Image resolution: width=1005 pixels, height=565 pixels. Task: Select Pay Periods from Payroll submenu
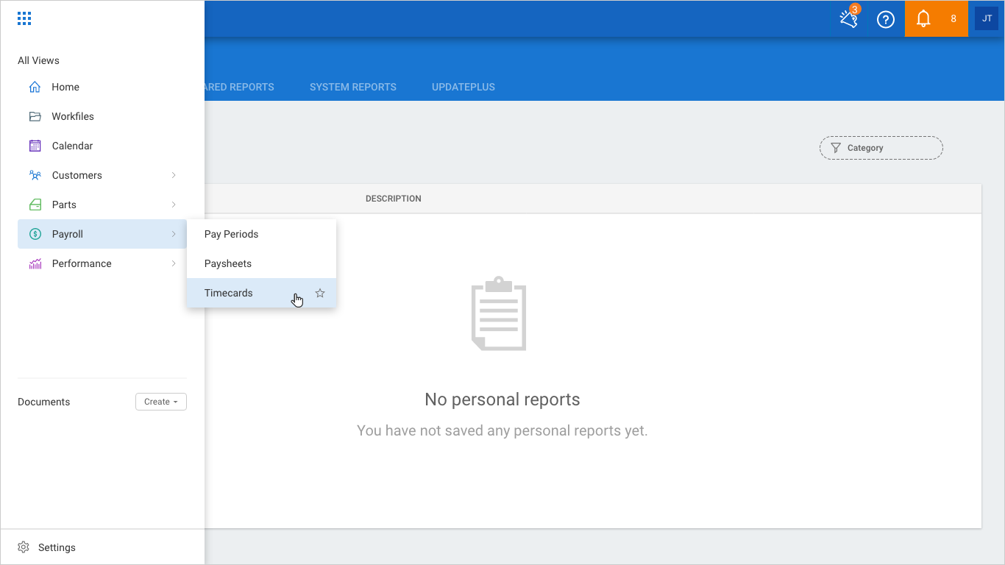(x=261, y=234)
